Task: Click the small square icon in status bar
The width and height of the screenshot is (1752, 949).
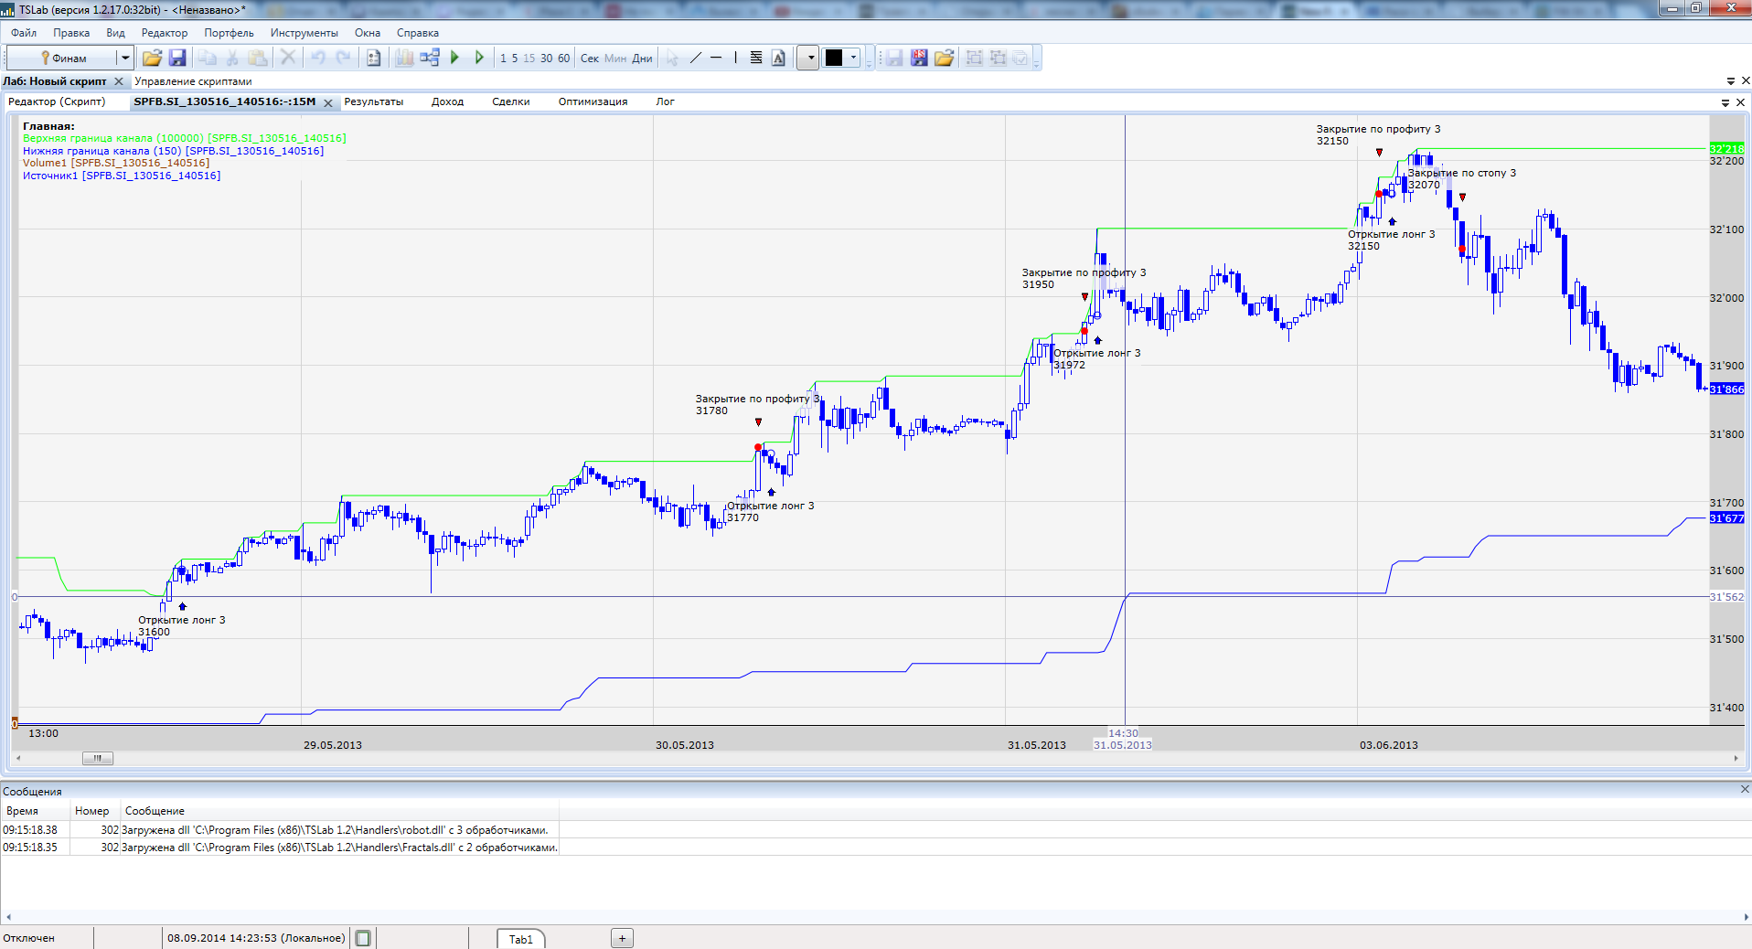Action: 363,938
